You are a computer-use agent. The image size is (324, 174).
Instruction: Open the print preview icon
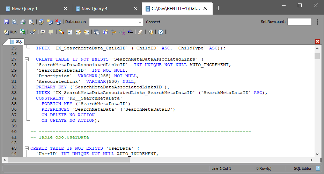[31, 22]
